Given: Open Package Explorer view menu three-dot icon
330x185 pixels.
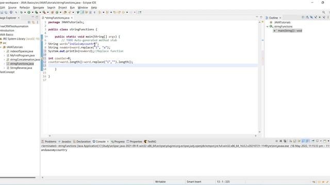Looking at the screenshot, I should pyautogui.click(x=38, y=22).
